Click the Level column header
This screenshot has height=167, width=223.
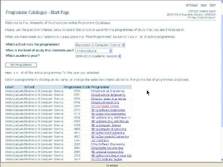click(9, 87)
